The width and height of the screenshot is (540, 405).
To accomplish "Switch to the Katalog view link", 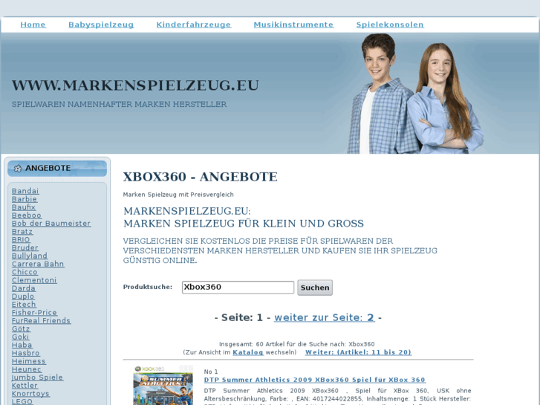I will pos(248,352).
